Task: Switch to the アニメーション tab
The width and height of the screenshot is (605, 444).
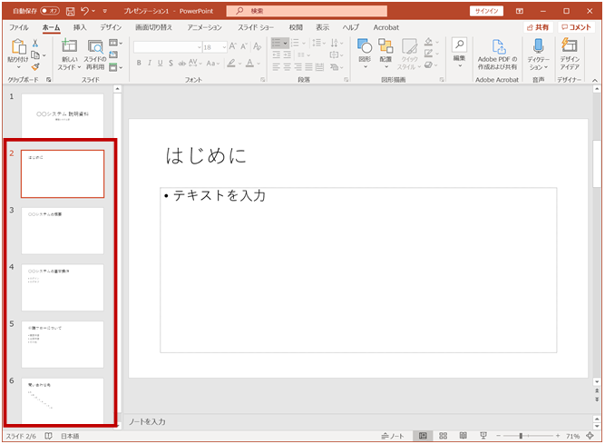Action: click(204, 28)
